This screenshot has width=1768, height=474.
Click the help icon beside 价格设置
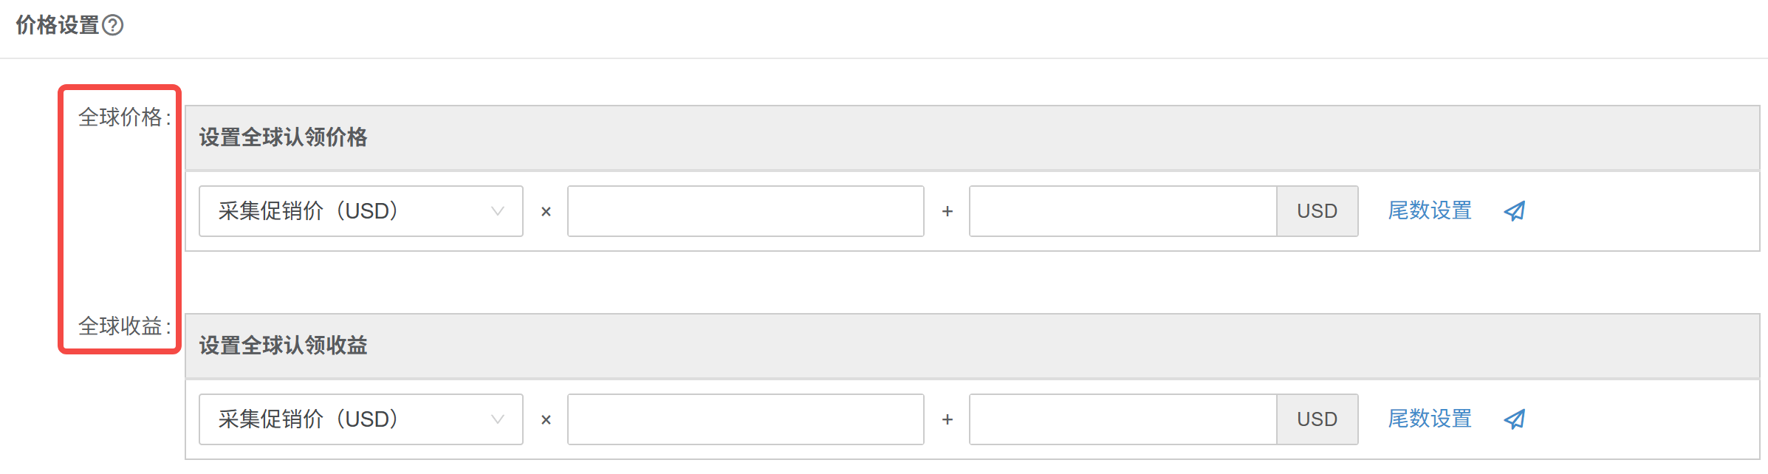pyautogui.click(x=113, y=26)
